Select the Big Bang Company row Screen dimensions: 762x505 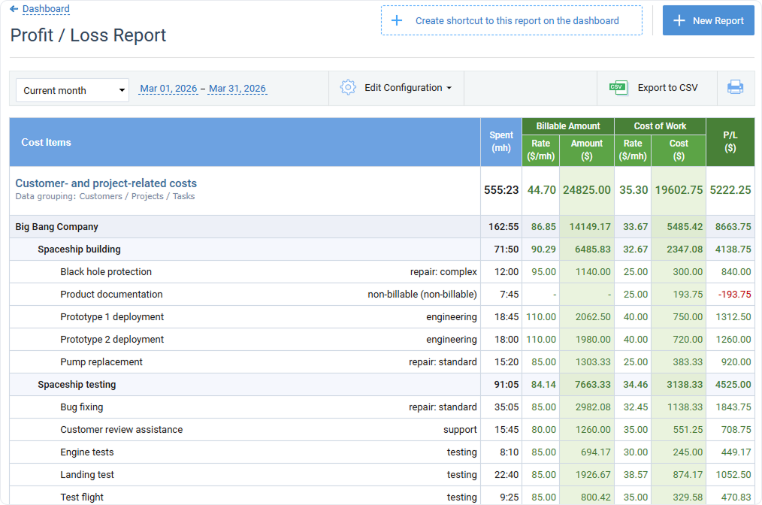57,226
